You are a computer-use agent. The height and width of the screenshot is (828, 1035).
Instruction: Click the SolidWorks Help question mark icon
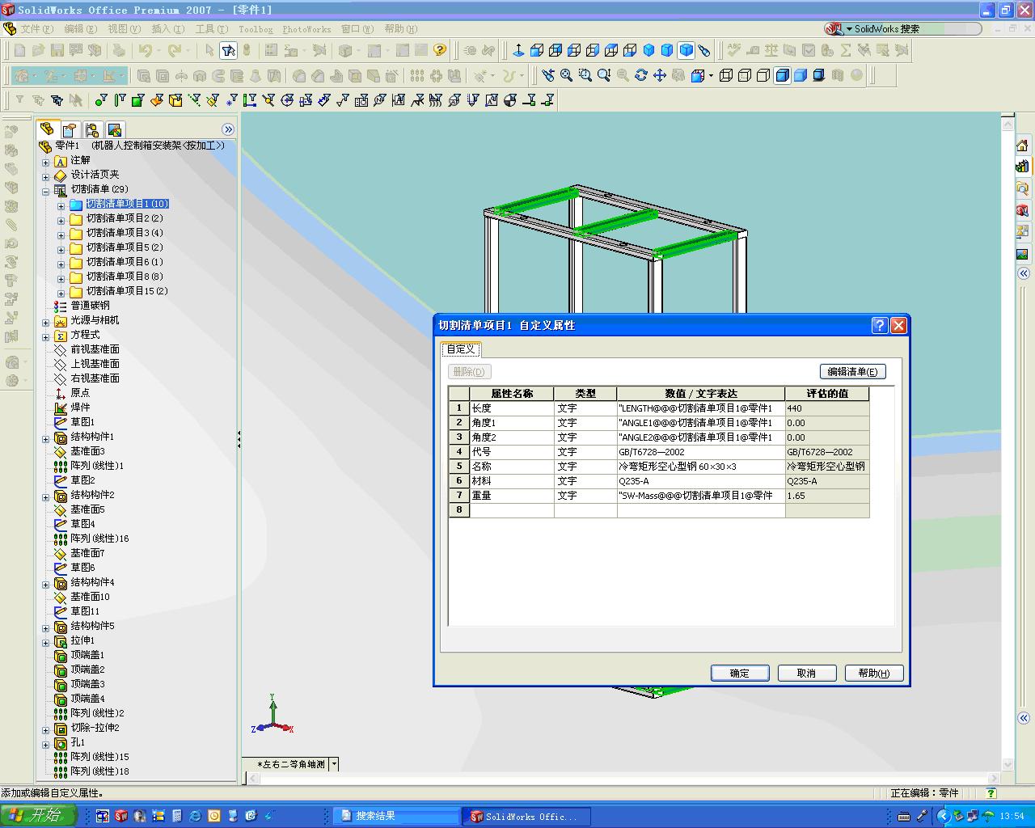[x=440, y=50]
